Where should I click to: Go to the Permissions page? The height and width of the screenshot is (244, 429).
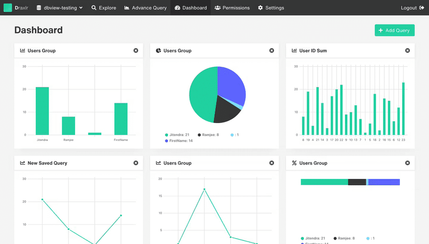232,8
